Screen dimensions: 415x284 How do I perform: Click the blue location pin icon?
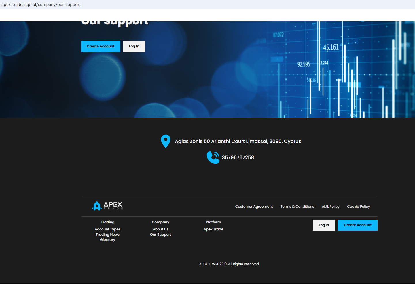(166, 141)
